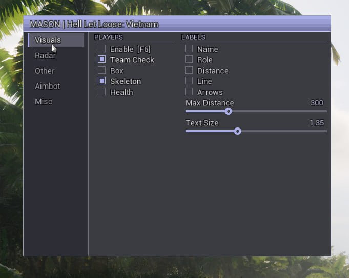Click the Text Size slider handle
The height and width of the screenshot is (278, 349).
point(237,131)
